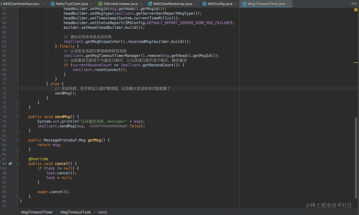Click the sendMsg(); call on line 73

[66, 93]
